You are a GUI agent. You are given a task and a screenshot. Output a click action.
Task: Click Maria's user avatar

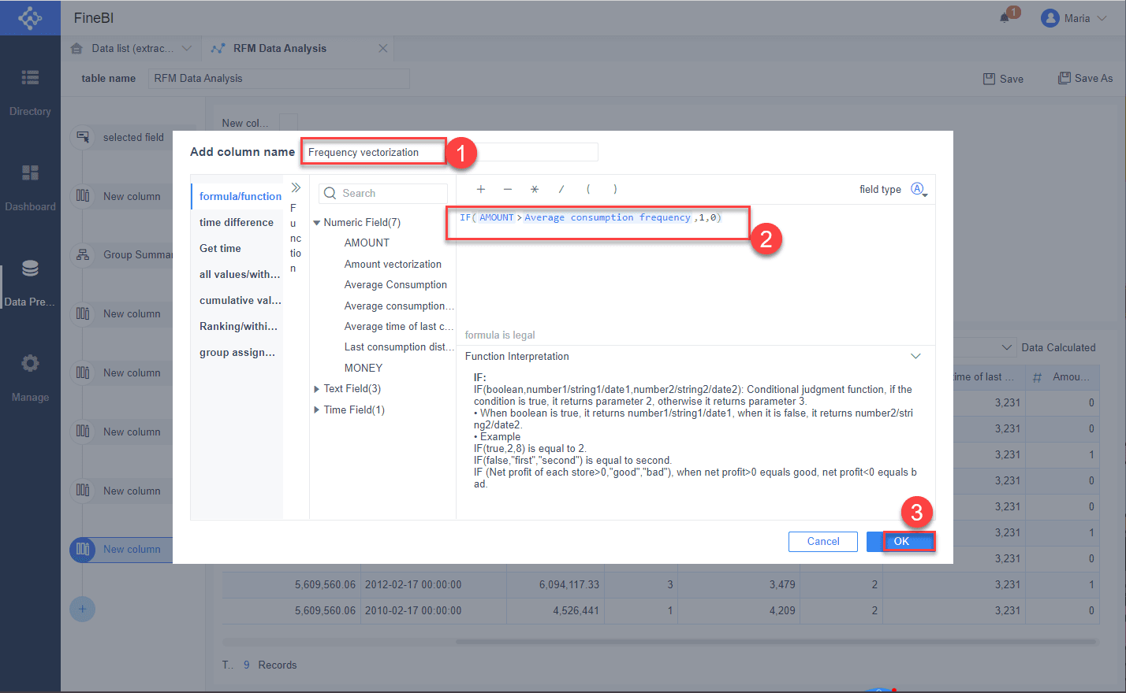pos(1050,18)
